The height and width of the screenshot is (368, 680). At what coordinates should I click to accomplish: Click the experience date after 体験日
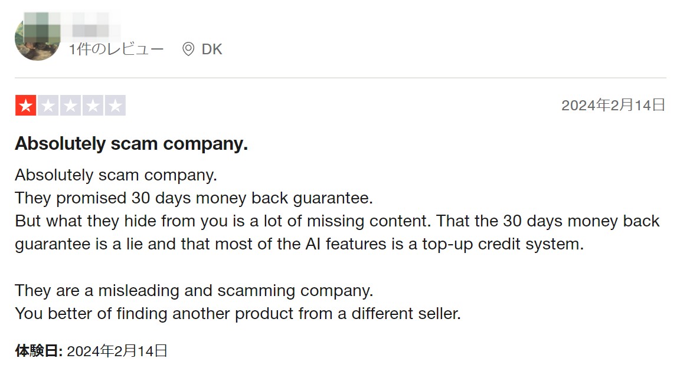pyautogui.click(x=117, y=351)
